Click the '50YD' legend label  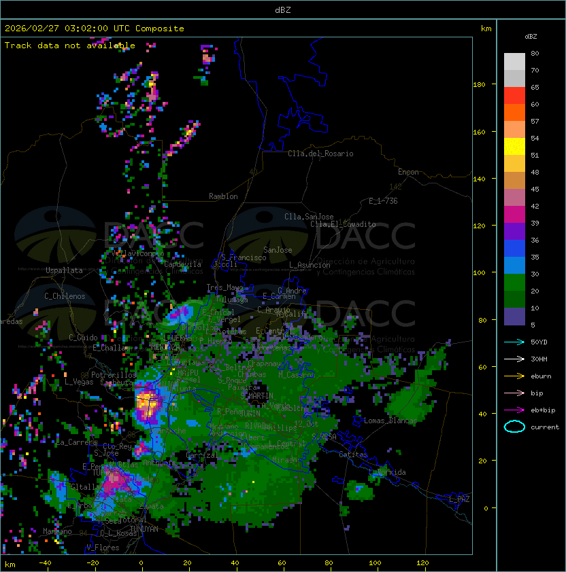(539, 342)
